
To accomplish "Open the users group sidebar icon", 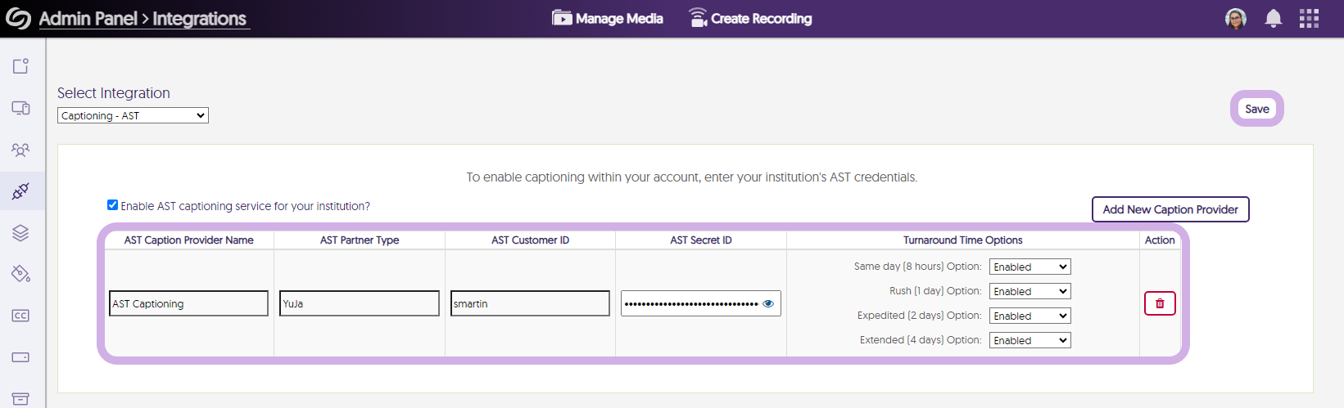I will (20, 150).
